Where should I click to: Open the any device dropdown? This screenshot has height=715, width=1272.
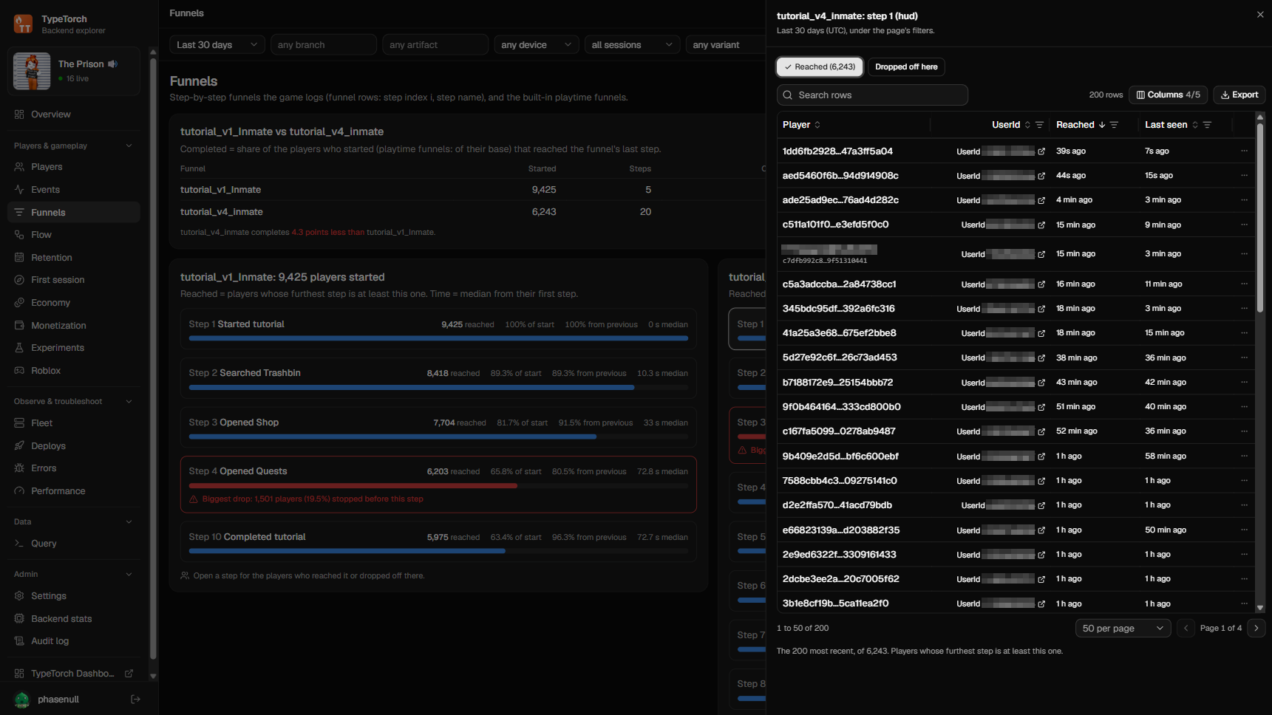point(537,44)
